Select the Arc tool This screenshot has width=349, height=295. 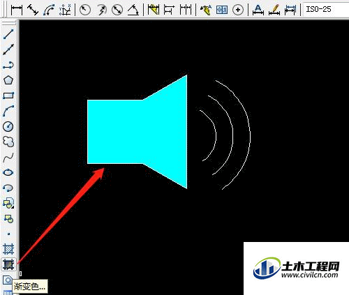click(x=8, y=111)
